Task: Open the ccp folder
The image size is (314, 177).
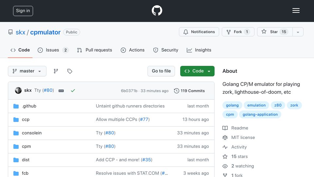Action: coord(26,119)
